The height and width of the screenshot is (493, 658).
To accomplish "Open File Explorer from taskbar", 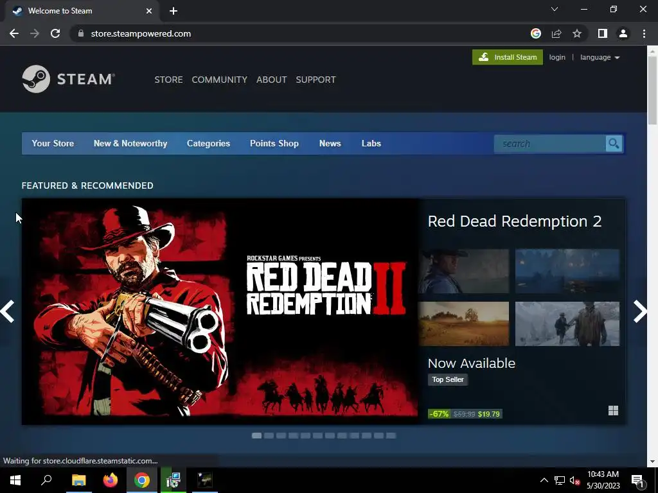I will (78, 480).
